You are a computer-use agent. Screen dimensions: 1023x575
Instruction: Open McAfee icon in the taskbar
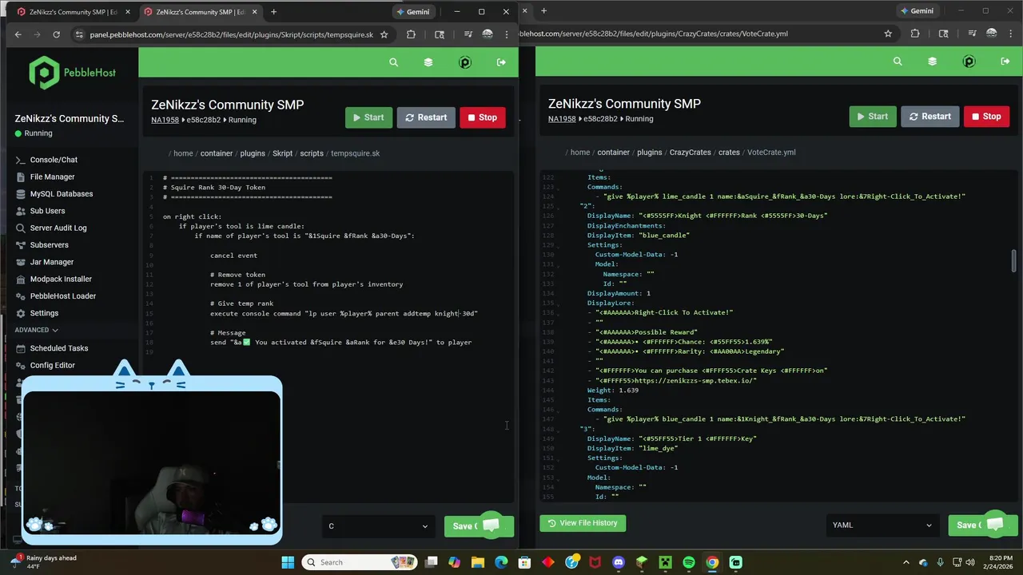point(595,562)
